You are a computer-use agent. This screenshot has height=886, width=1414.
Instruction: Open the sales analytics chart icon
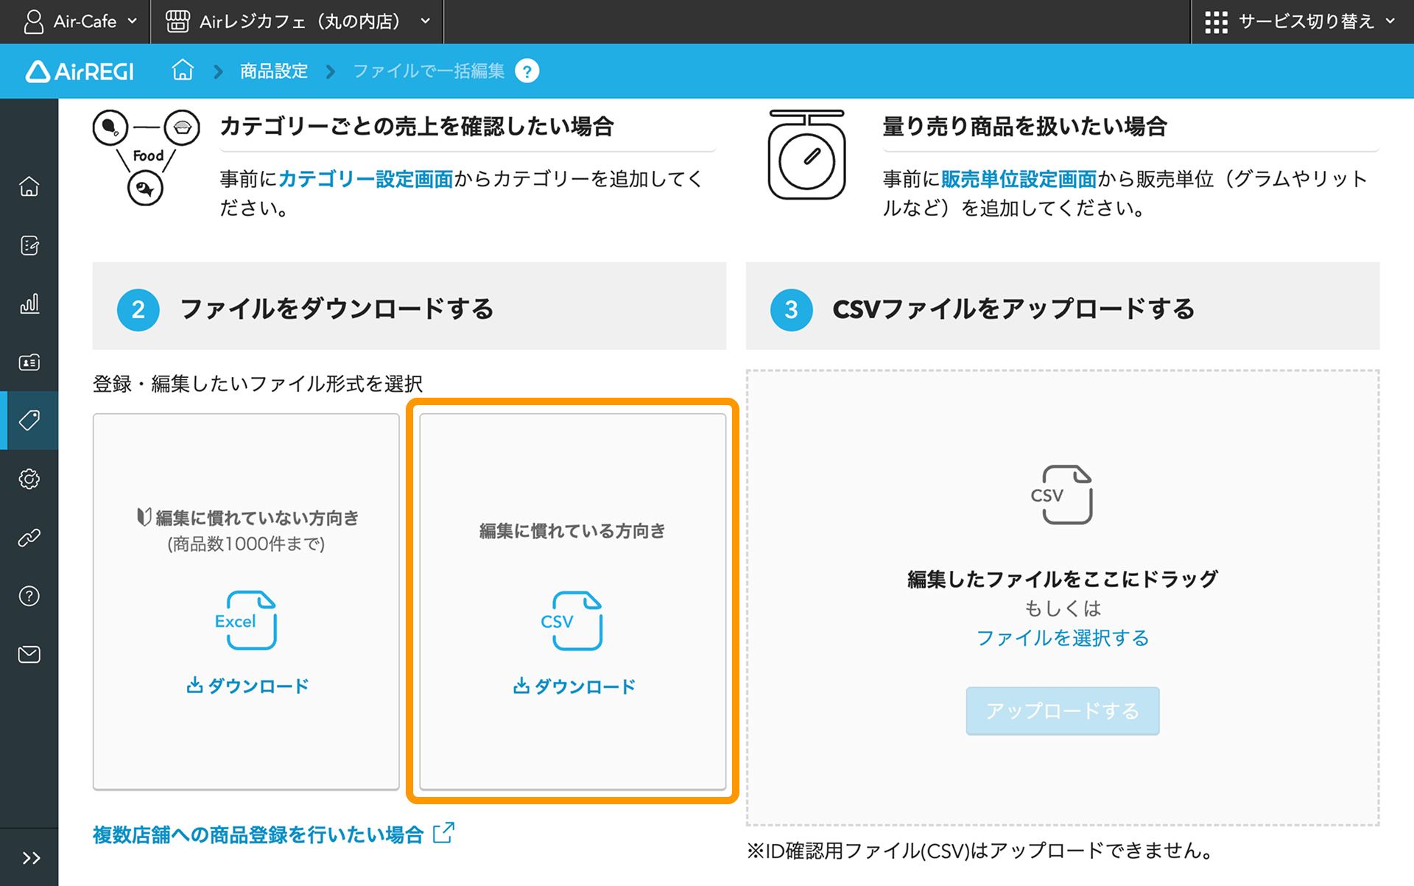click(x=29, y=303)
